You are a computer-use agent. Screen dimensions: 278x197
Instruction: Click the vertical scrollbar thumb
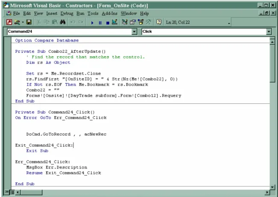click(x=272, y=63)
